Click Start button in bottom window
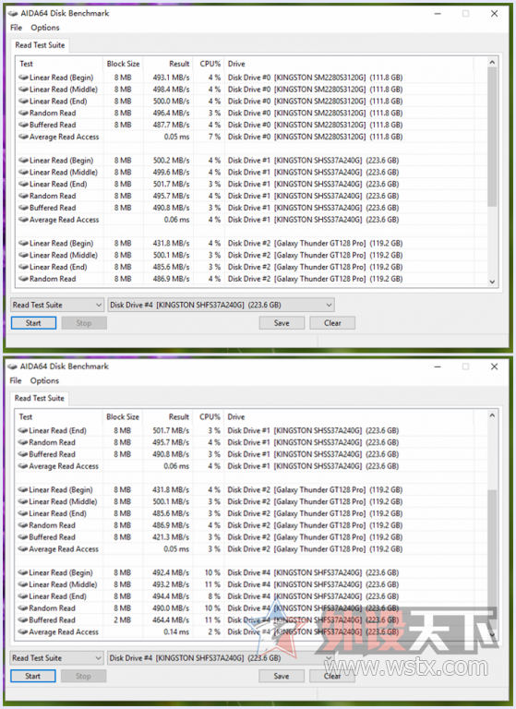 33,676
